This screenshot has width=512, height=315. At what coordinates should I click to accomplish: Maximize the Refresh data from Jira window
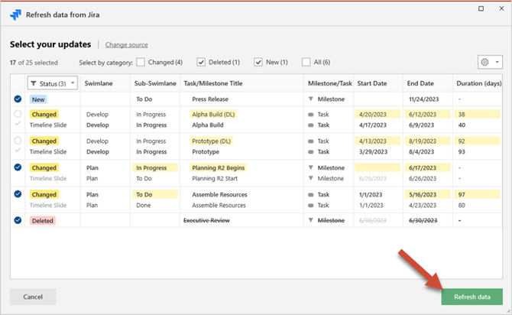[480, 9]
